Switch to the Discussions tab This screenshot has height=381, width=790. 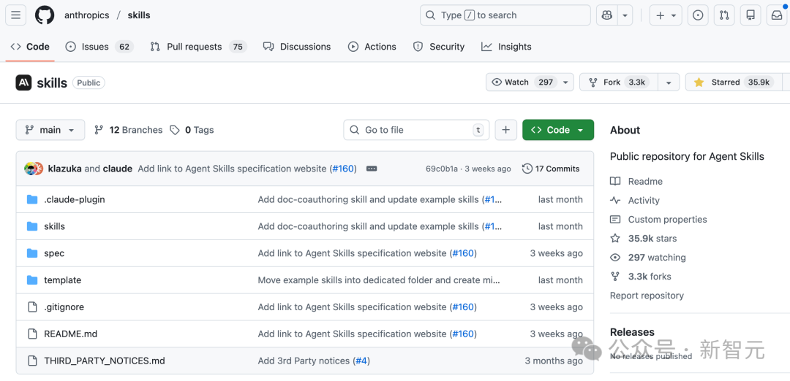coord(297,47)
